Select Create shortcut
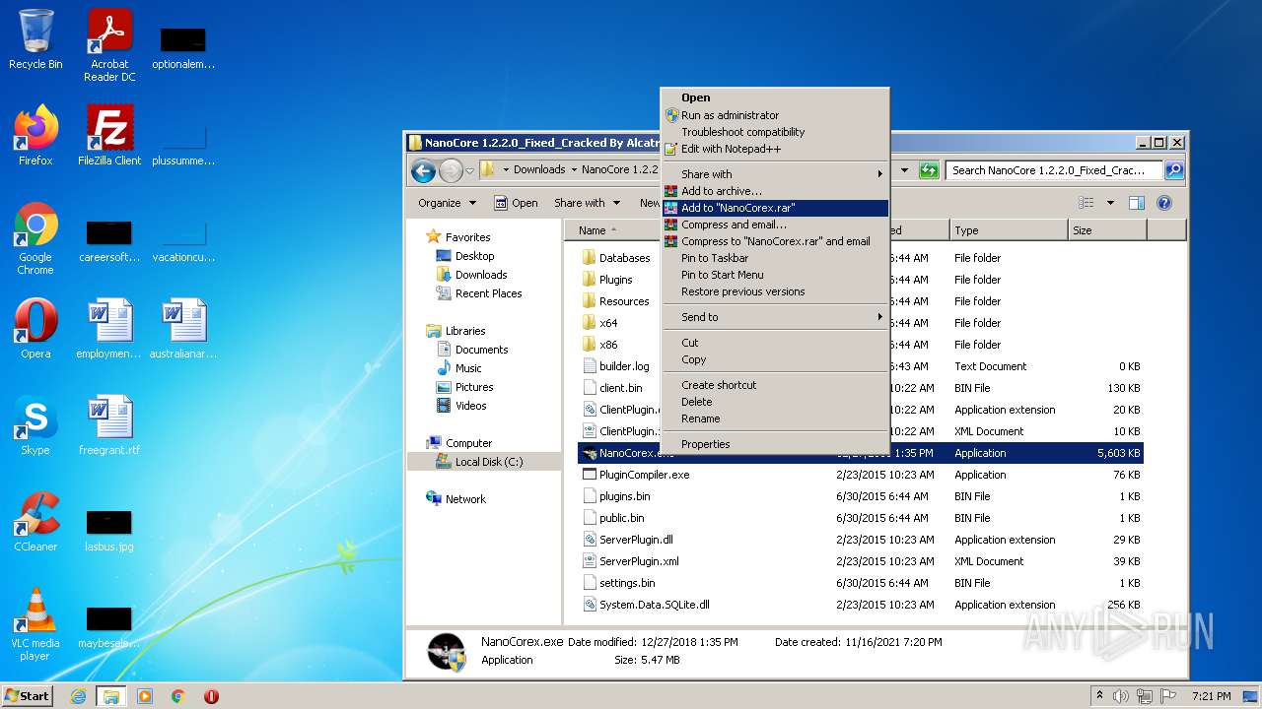 776,385
